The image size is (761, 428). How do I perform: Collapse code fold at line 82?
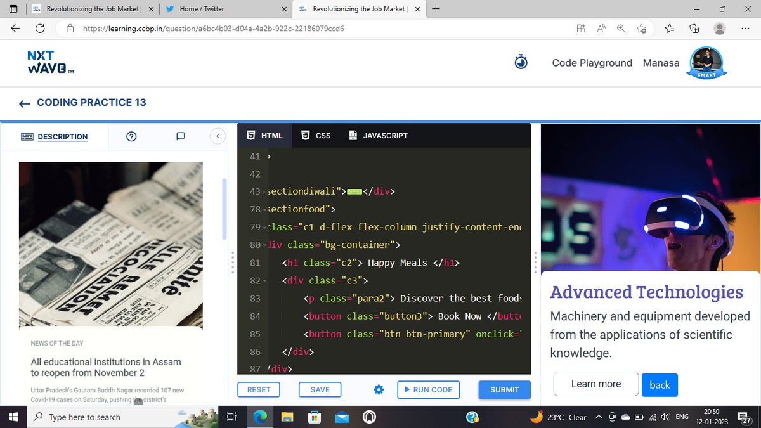click(266, 280)
